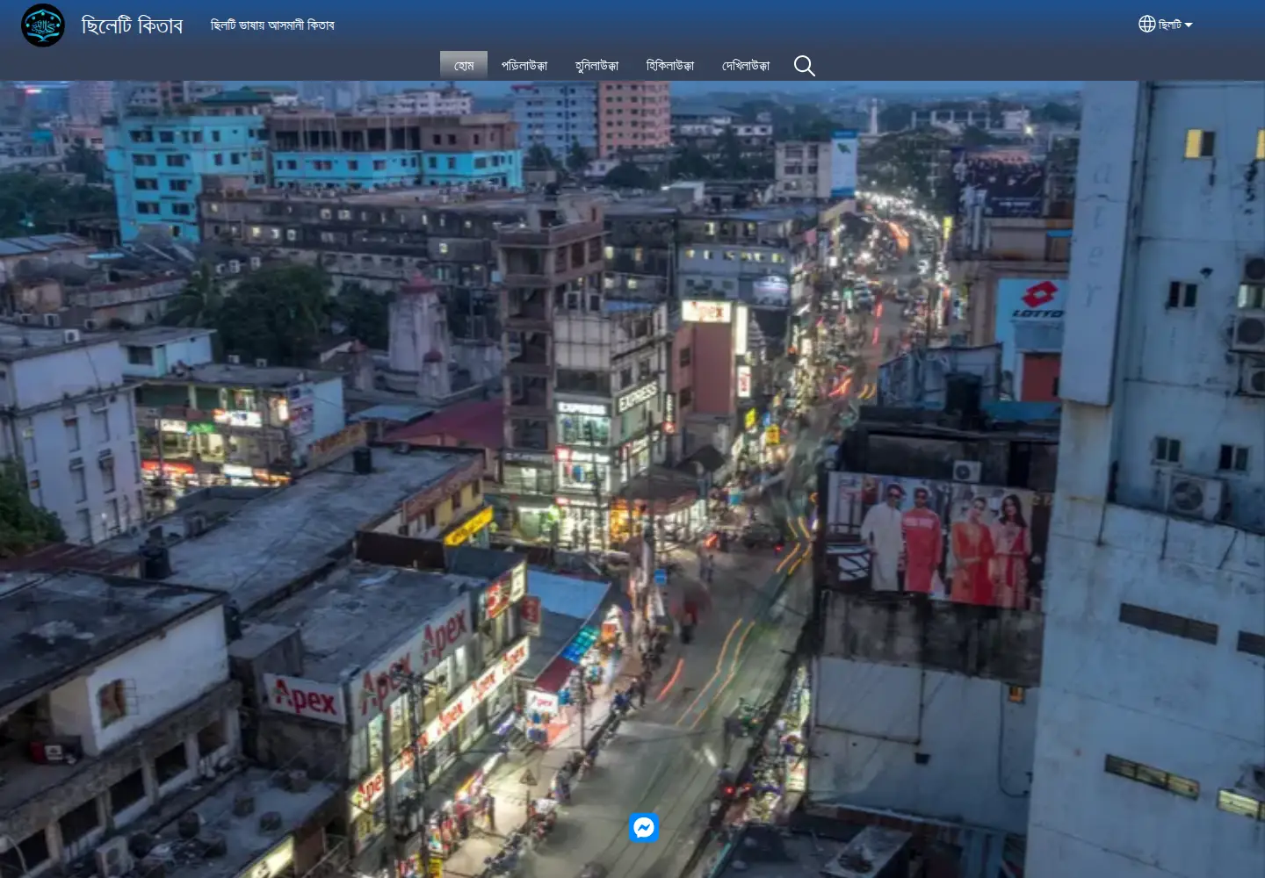Screen dimensions: 1265x878
Task: Select the হোম menu tab
Action: [x=464, y=66]
